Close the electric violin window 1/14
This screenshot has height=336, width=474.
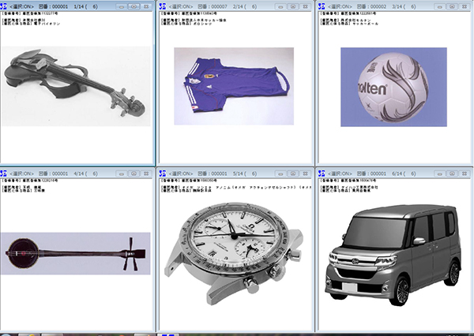pos(146,6)
